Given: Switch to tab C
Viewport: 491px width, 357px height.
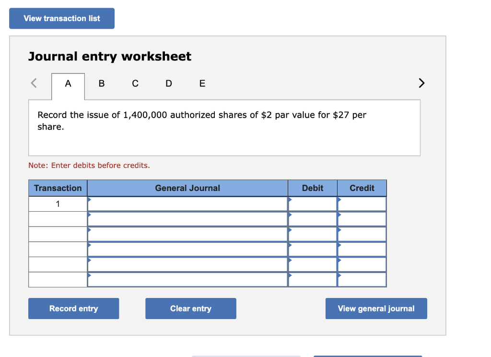Looking at the screenshot, I should point(135,83).
